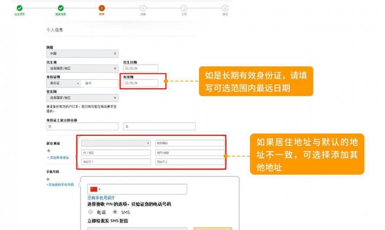Viewport: 385px width, 230px height.
Task: Click the city/town input field
Action: 190,153
